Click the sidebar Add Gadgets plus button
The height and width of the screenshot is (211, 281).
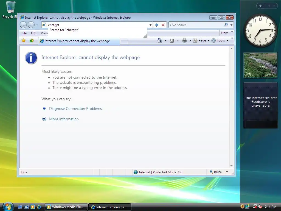click(x=260, y=6)
